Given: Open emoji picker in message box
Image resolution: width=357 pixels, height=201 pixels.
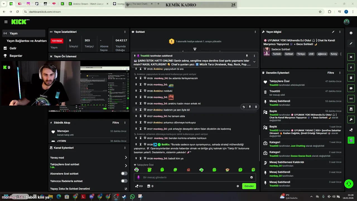Looking at the screenshot, I should pyautogui.click(x=252, y=177).
